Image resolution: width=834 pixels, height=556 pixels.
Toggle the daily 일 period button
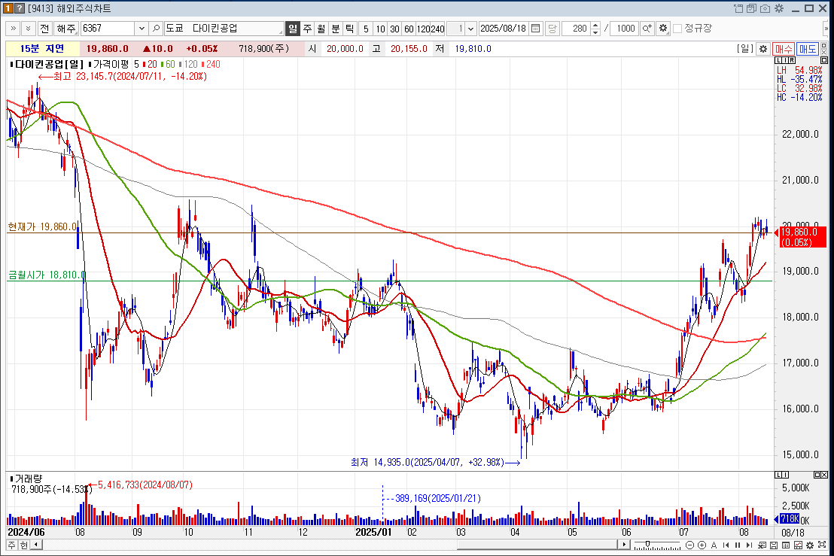coord(293,29)
